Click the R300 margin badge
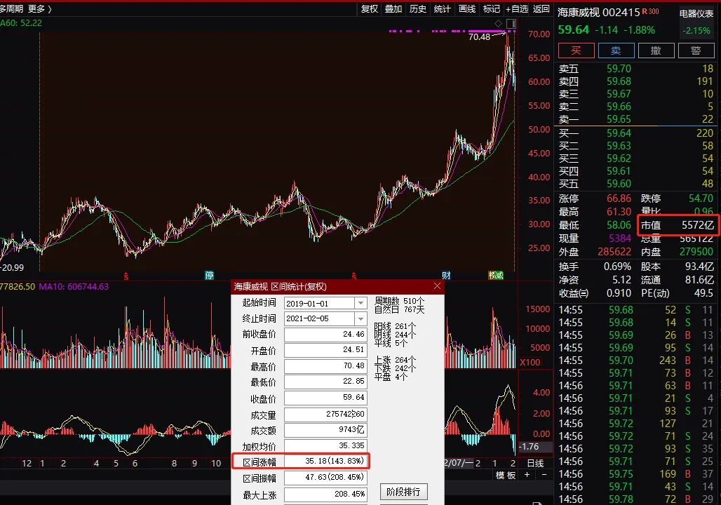Image resolution: width=721 pixels, height=505 pixels. point(651,11)
